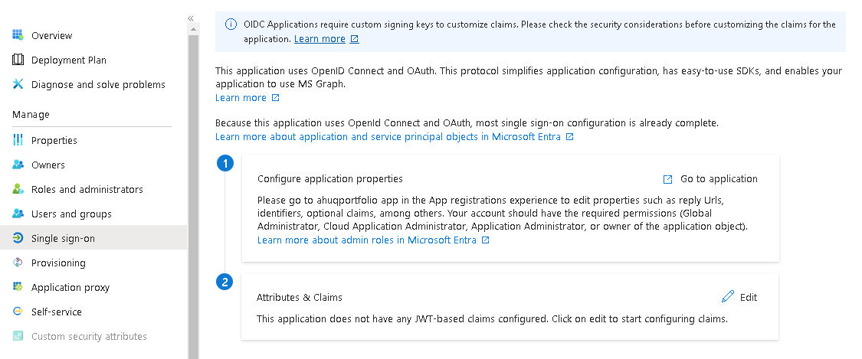Click the Provisioning sync icon
Image resolution: width=862 pixels, height=359 pixels.
[18, 263]
